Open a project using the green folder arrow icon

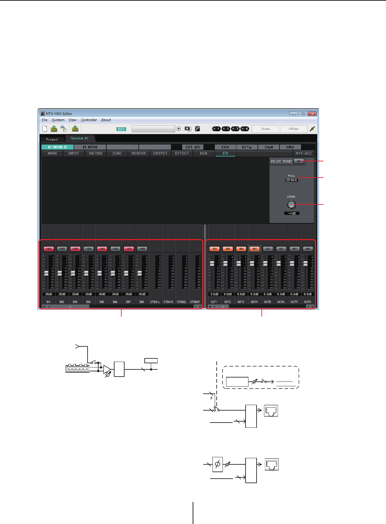coord(54,129)
